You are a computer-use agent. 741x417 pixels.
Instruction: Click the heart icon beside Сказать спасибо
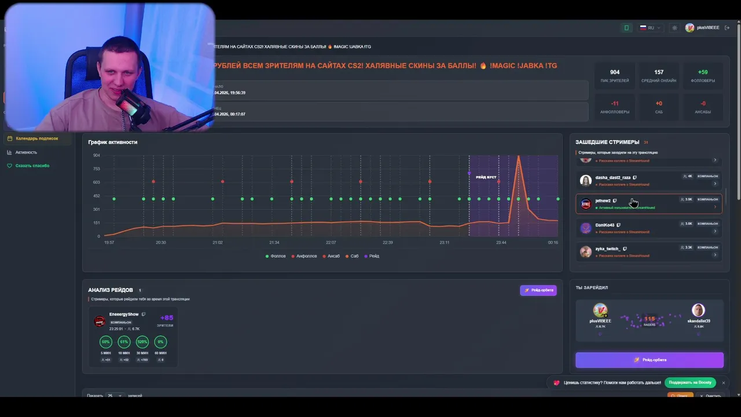pyautogui.click(x=10, y=166)
